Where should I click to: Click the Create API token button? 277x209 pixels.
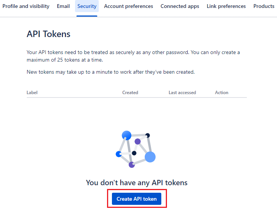(x=136, y=199)
